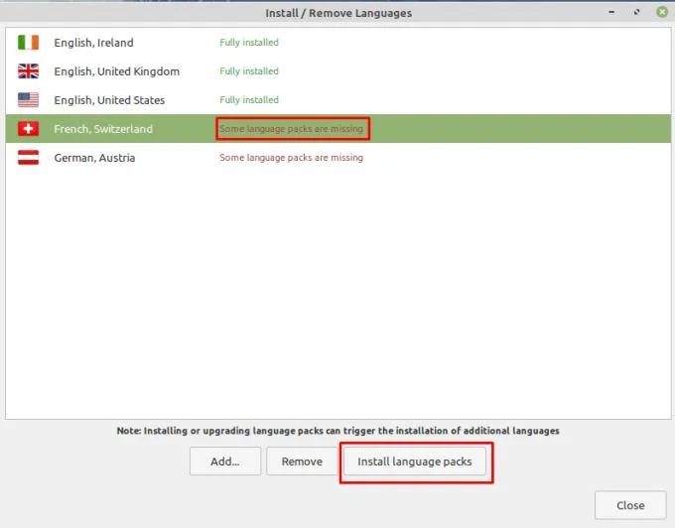The width and height of the screenshot is (675, 528).
Task: Select English, United Kingdom in the list
Action: pos(337,71)
